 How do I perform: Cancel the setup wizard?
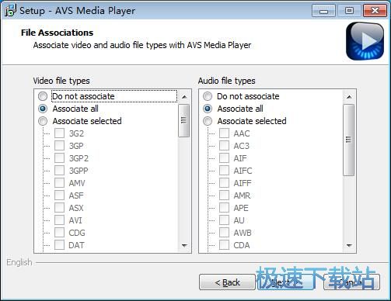352,282
